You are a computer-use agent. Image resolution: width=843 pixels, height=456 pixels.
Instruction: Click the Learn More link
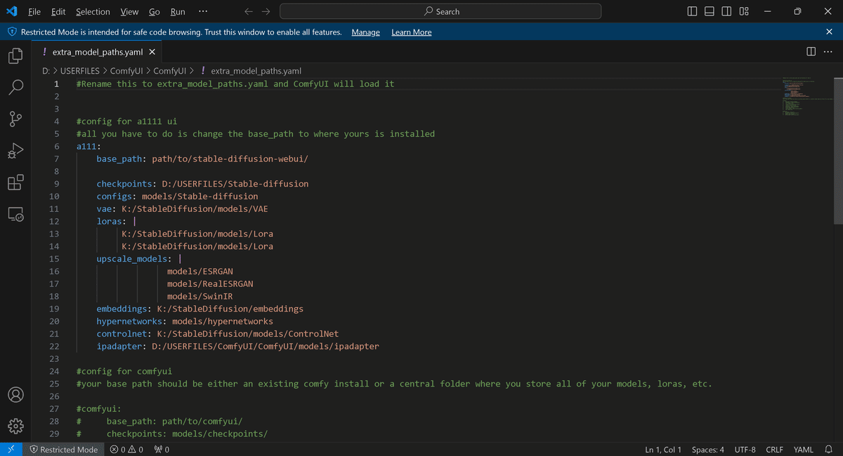coord(411,32)
